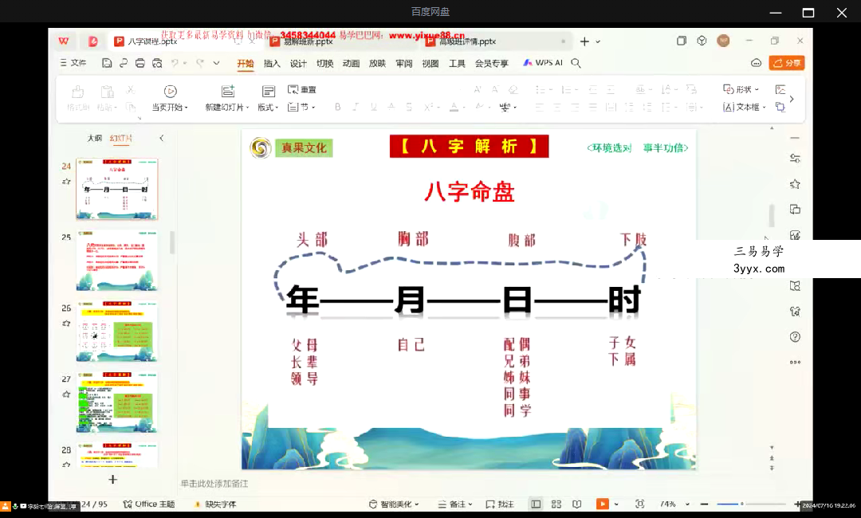Select slide 27 thumbnail
The width and height of the screenshot is (861, 518).
(117, 402)
